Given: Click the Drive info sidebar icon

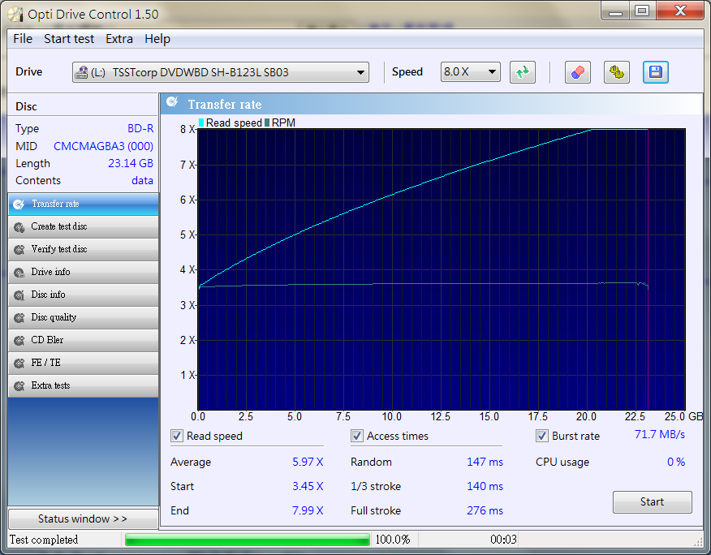Looking at the screenshot, I should pyautogui.click(x=19, y=273).
